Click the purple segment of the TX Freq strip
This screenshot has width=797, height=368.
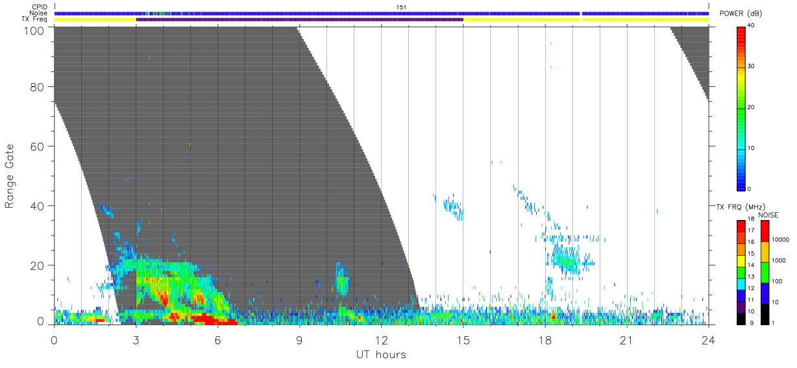tap(300, 19)
